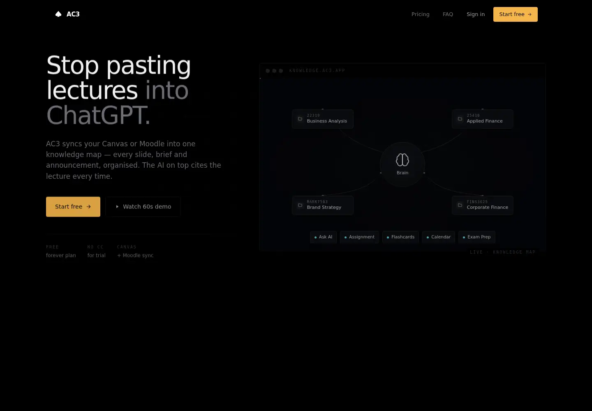Click the 'forever plan' text

[x=61, y=256]
